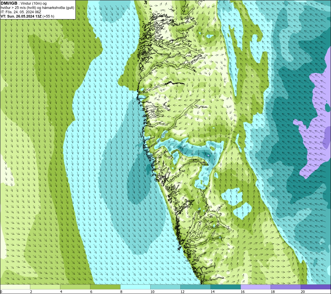Click the legend scale label "8"
Image resolution: width=331 pixels, height=294 pixels.
click(x=121, y=292)
